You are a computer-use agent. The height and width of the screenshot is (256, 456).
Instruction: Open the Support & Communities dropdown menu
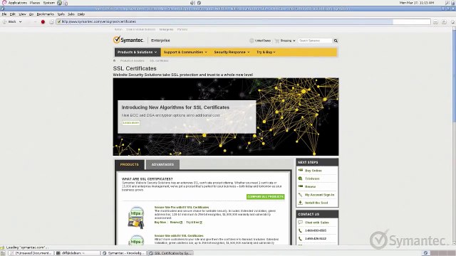pos(185,52)
